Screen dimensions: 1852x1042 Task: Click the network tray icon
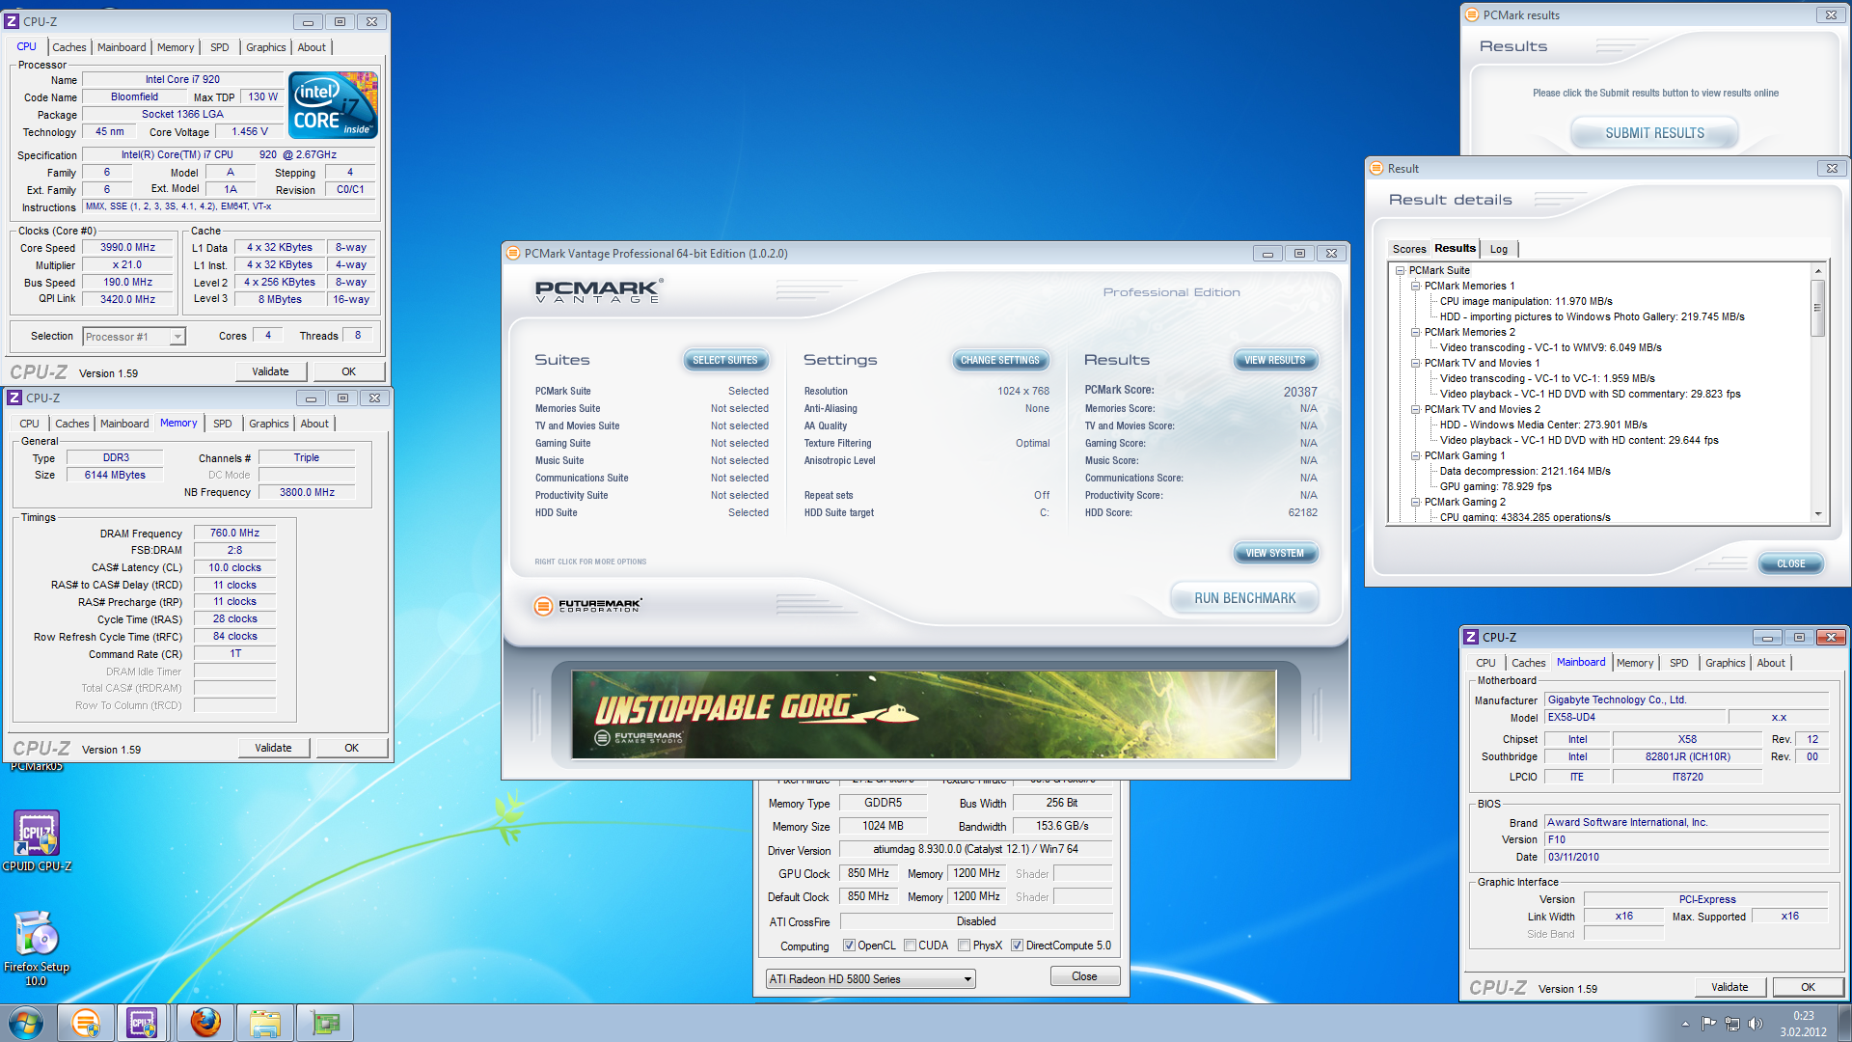(1732, 1024)
